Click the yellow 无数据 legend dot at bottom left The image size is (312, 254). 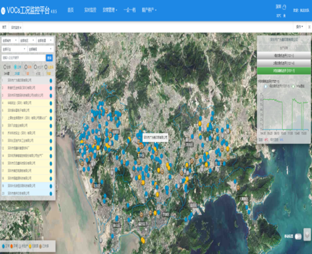tap(30, 247)
